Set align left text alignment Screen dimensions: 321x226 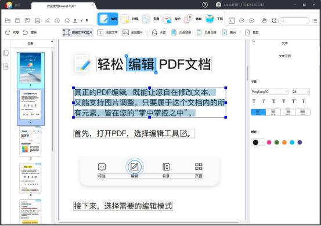[x=258, y=112]
